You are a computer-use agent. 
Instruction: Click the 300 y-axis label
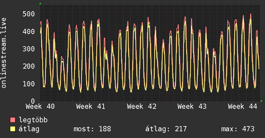[29, 49]
